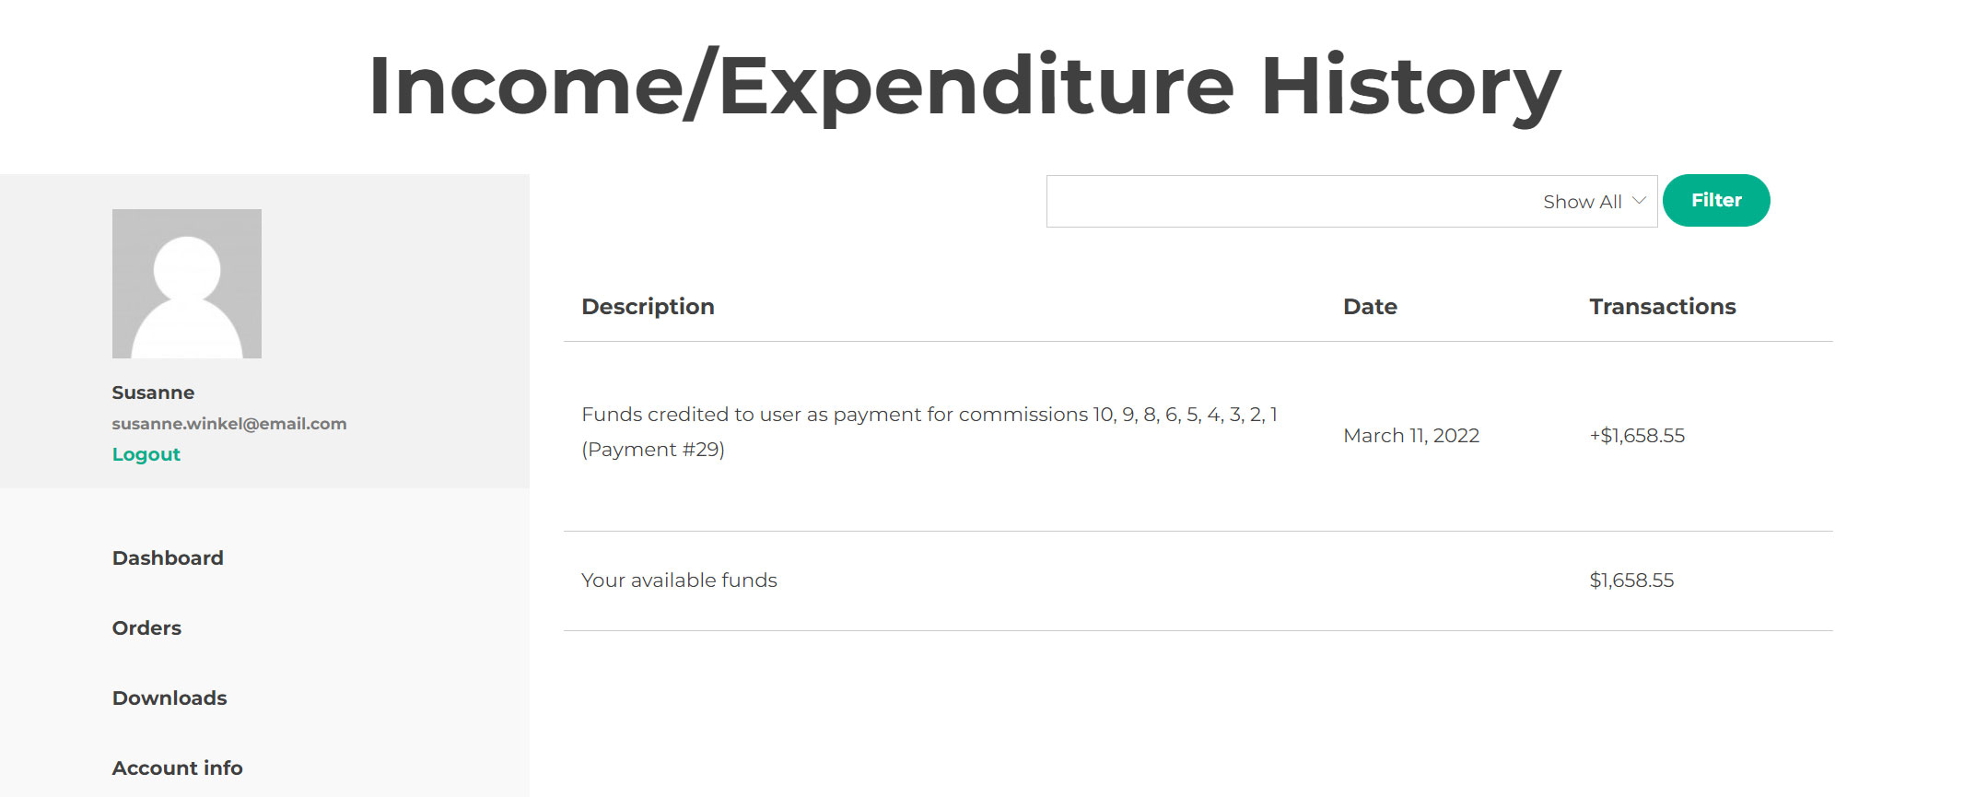This screenshot has height=797, width=1987.
Task: Select the Payment #29 commission description text
Action: (x=929, y=432)
